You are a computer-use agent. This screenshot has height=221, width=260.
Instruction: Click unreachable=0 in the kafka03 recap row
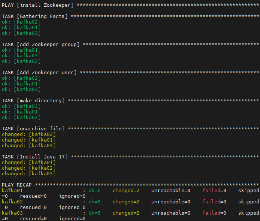tap(171, 213)
